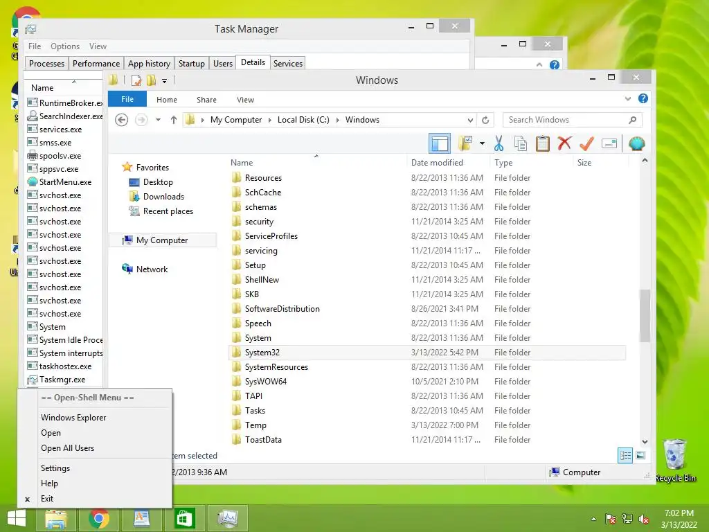
Task: Open the Home ribbon tab
Action: tap(167, 100)
